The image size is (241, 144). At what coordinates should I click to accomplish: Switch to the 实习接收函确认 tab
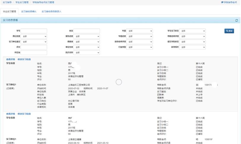(29, 11)
